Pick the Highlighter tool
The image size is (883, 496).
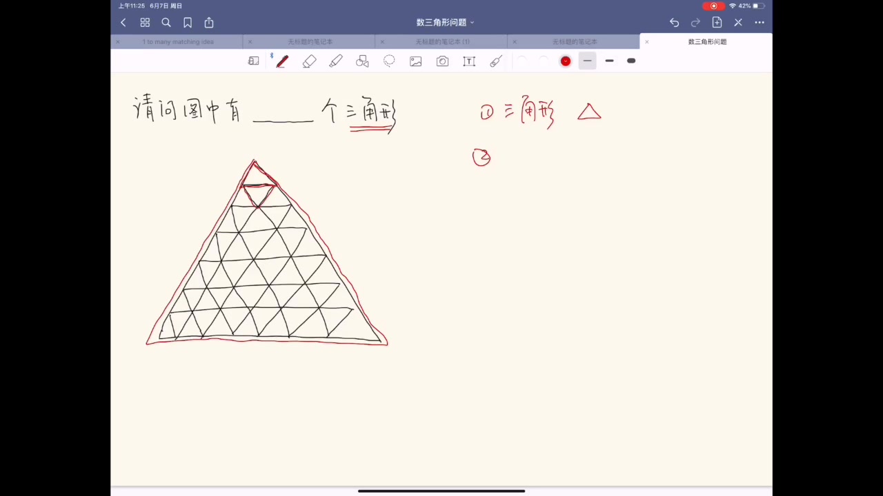pyautogui.click(x=336, y=61)
